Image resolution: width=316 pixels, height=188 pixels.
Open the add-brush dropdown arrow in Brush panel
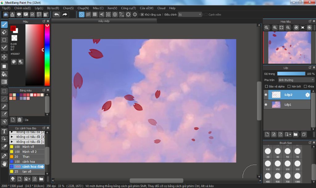click(29, 179)
